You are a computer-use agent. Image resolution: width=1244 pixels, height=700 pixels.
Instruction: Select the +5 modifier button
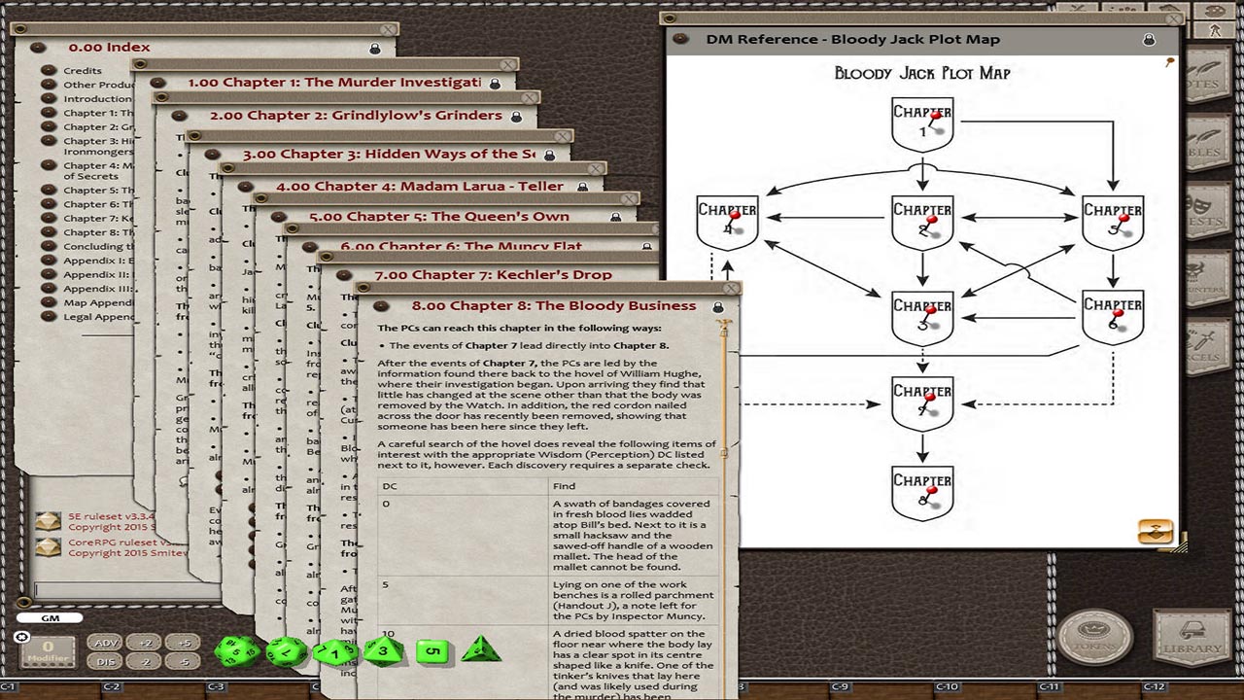tap(183, 643)
